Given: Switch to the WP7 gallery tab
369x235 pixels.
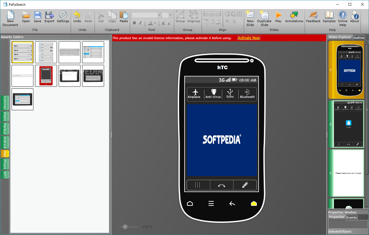Looking at the screenshot, I should tap(5, 175).
